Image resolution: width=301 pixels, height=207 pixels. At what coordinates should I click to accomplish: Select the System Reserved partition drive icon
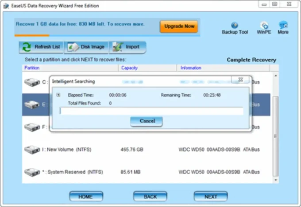click(x=31, y=171)
